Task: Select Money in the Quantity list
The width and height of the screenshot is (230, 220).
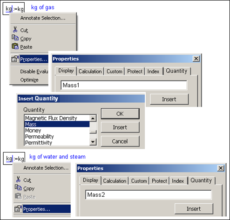Action: coord(57,130)
